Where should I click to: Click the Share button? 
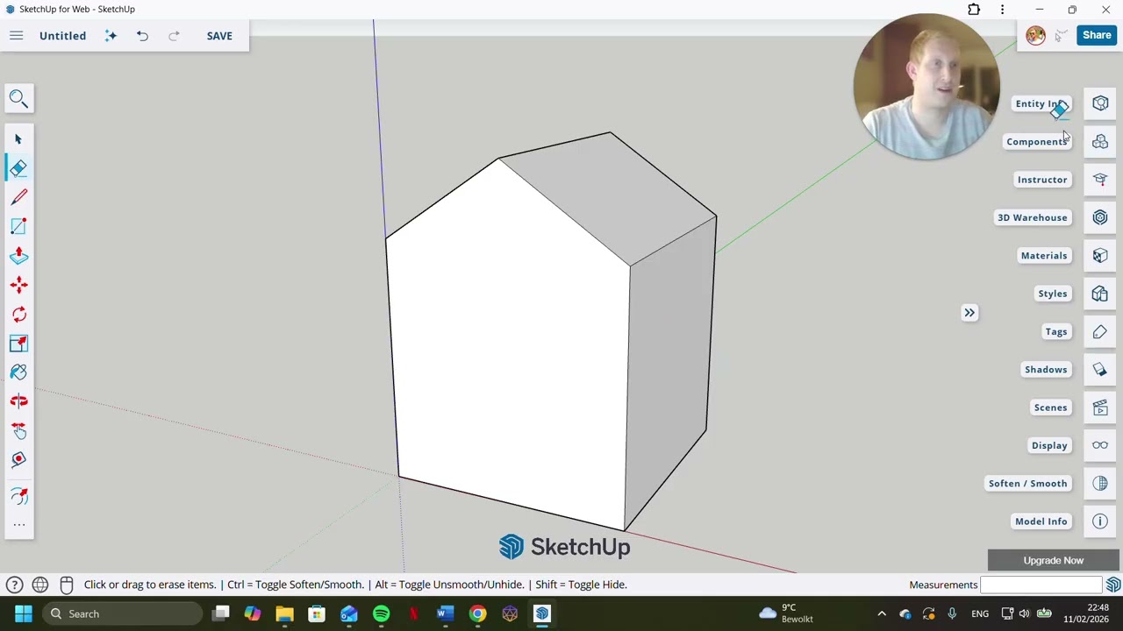(x=1097, y=35)
